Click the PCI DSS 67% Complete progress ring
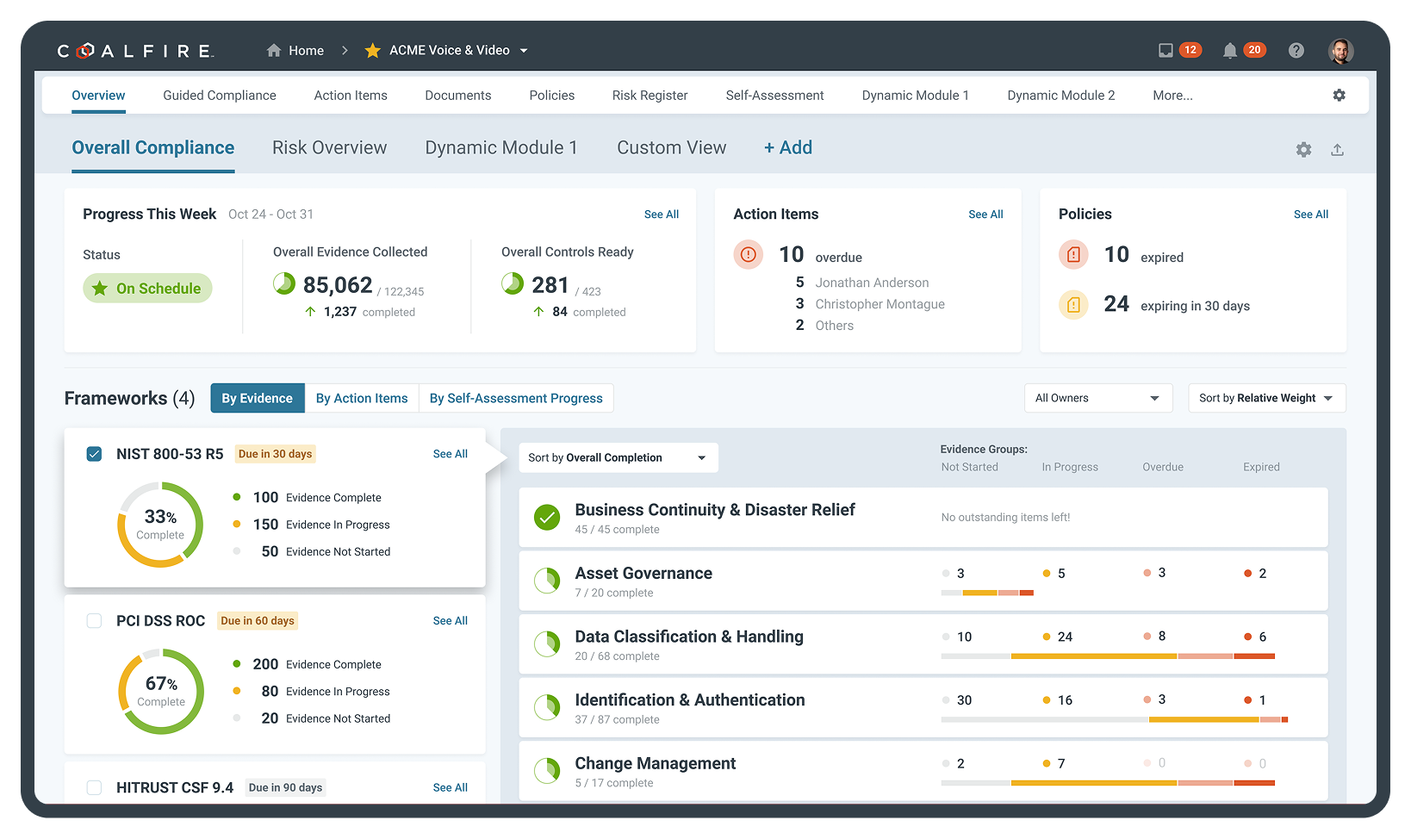Viewport: 1411px width, 839px height. point(161,692)
